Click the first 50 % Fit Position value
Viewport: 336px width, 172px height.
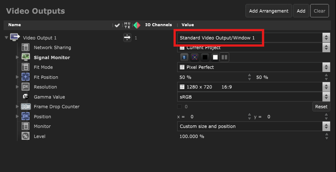185,77
